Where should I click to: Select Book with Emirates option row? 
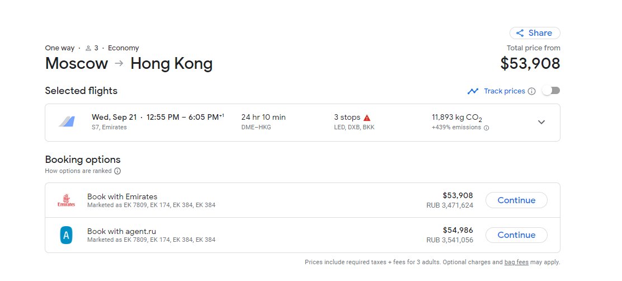303,200
